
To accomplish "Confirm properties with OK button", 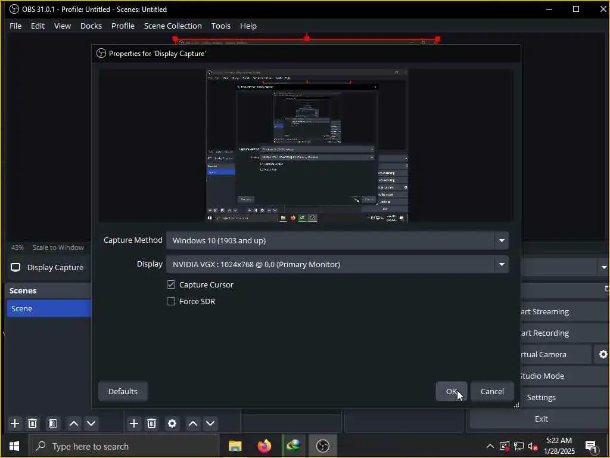I will point(452,391).
